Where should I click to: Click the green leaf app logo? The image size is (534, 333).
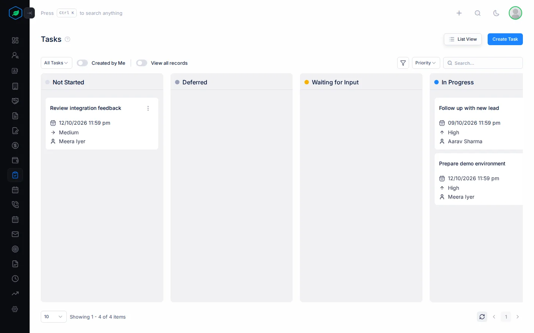(16, 13)
